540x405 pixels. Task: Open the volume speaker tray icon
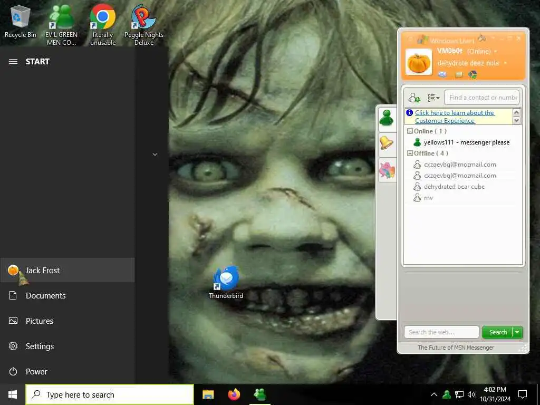point(471,394)
